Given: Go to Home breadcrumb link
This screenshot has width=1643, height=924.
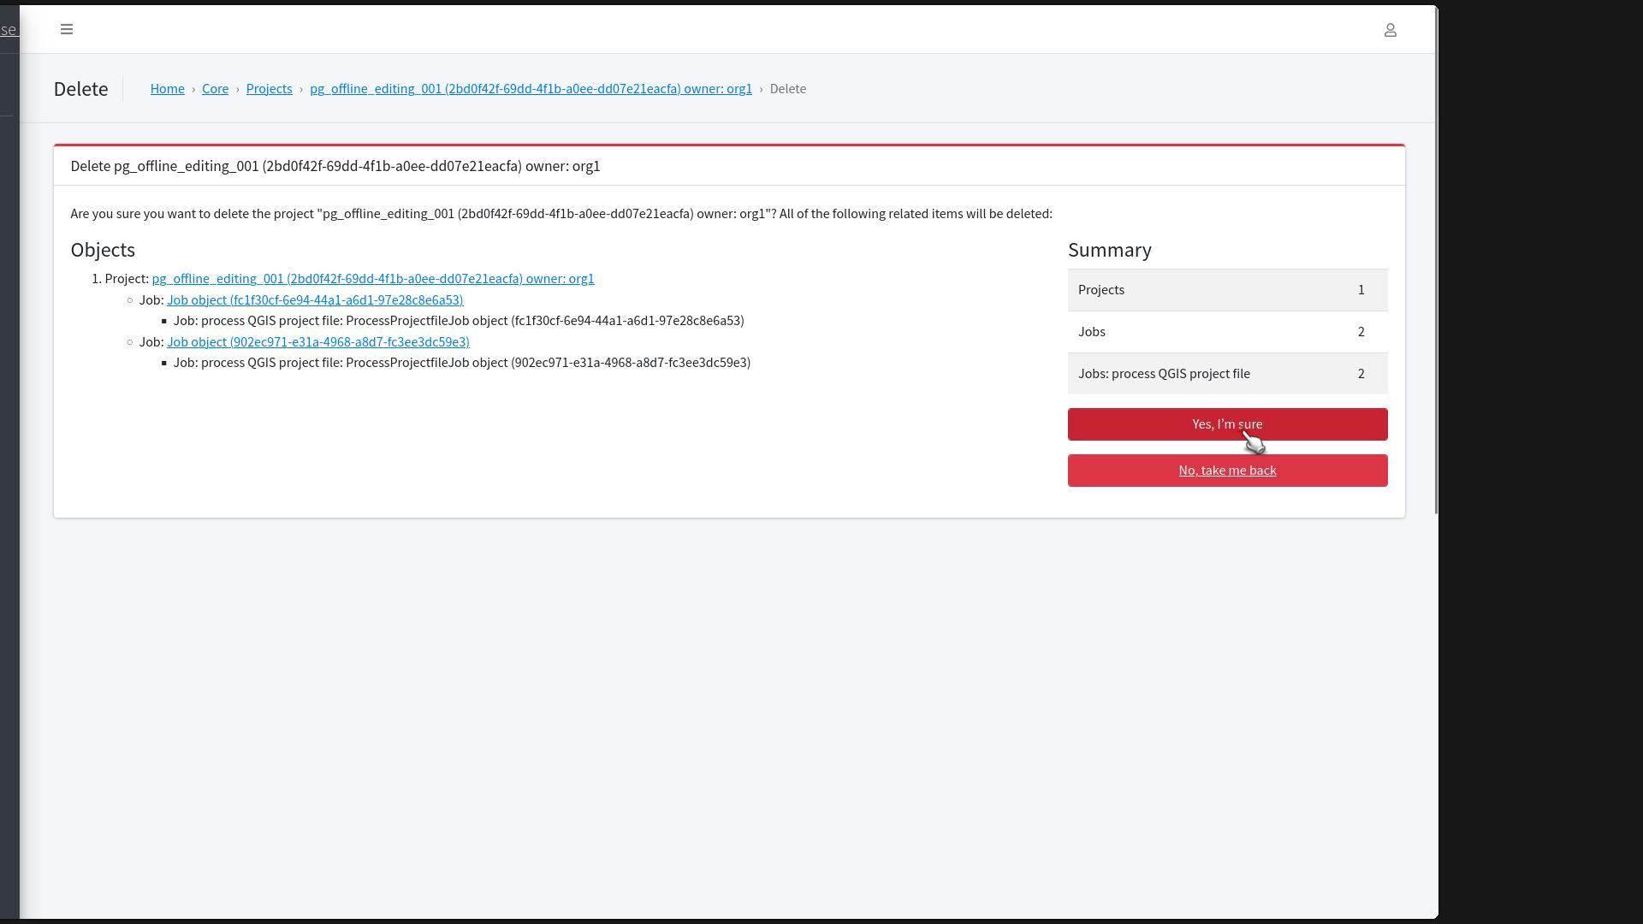Looking at the screenshot, I should click(x=167, y=89).
